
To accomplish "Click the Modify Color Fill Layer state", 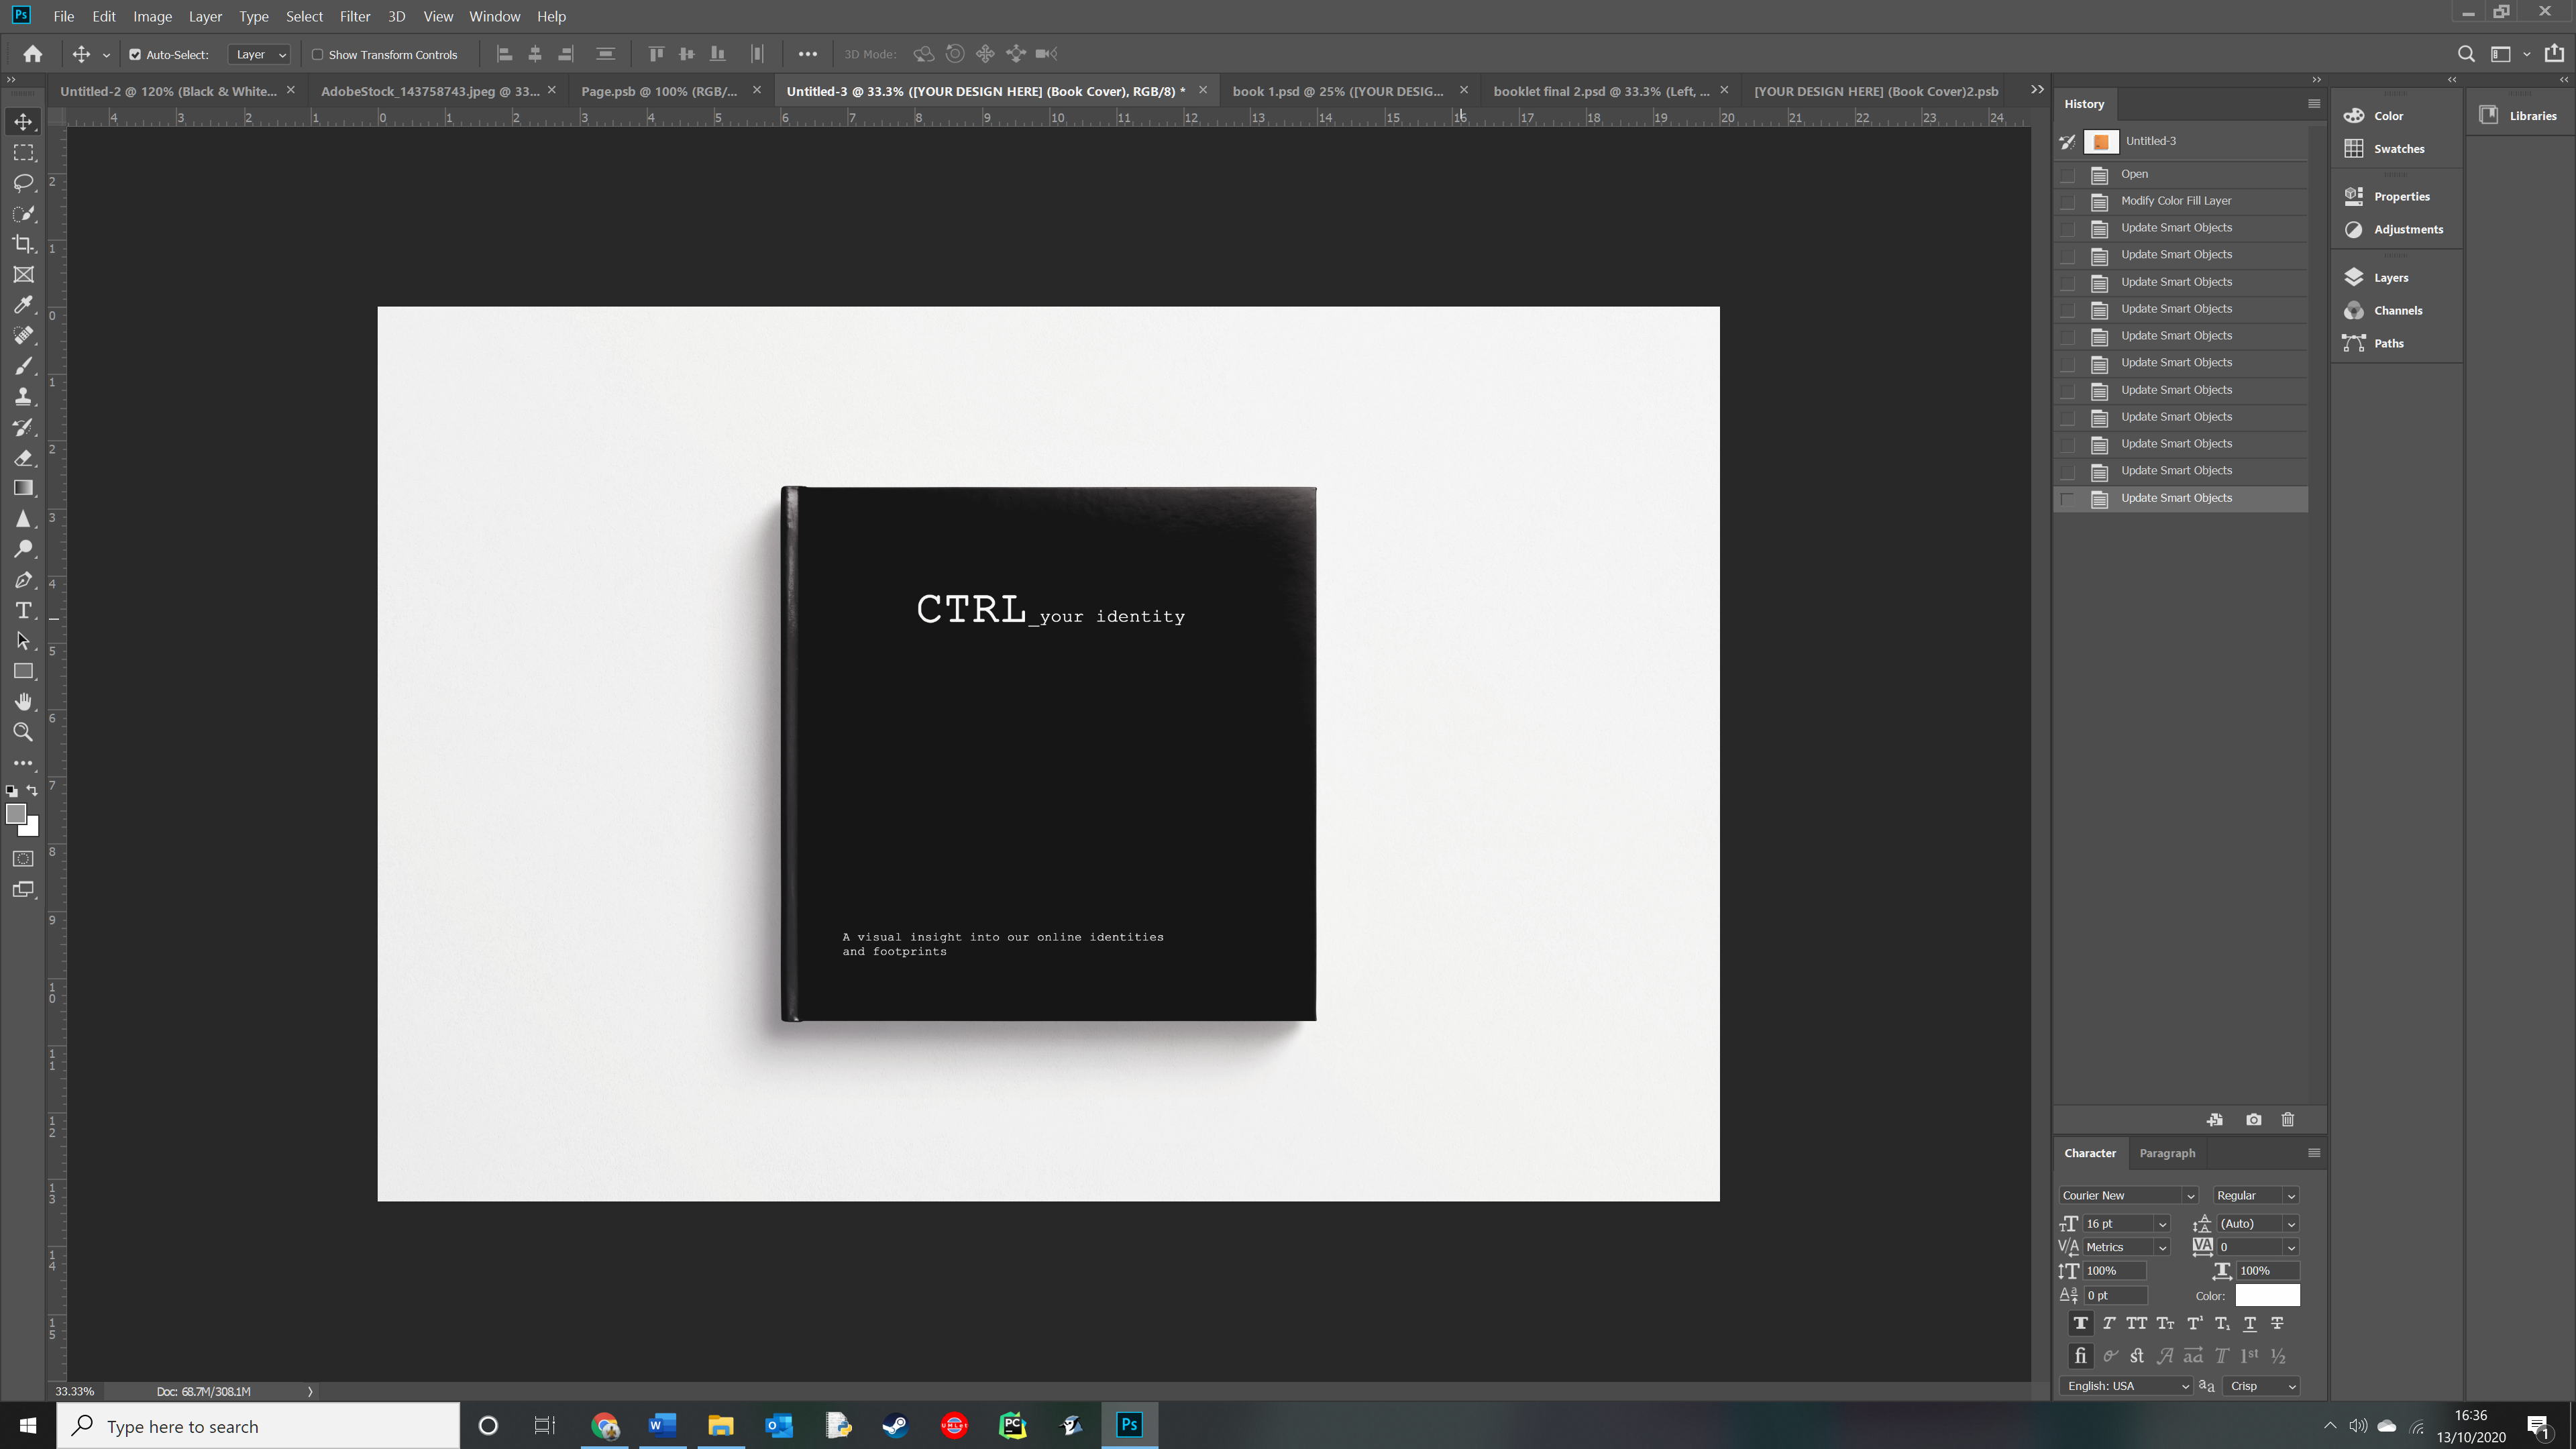I will tap(2176, 201).
